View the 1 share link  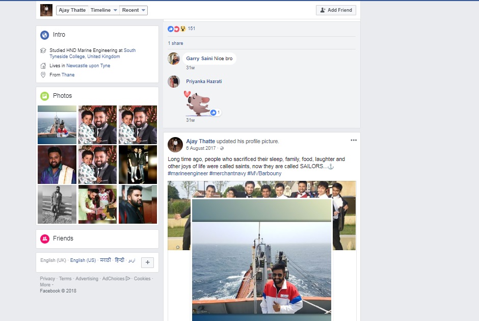tap(175, 43)
